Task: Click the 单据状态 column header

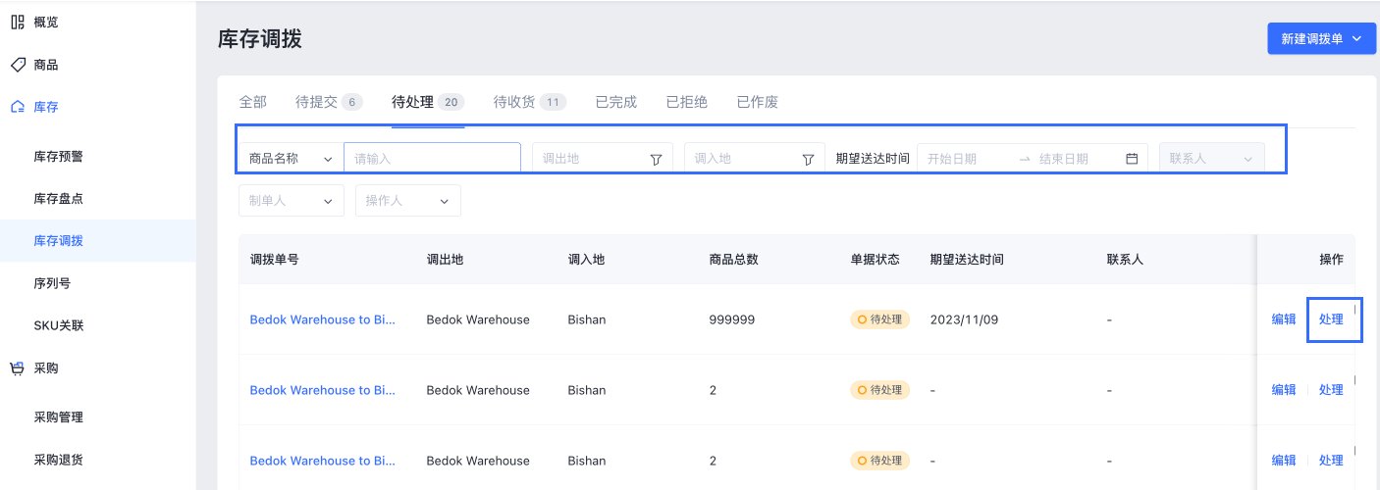Action: pyautogui.click(x=876, y=260)
